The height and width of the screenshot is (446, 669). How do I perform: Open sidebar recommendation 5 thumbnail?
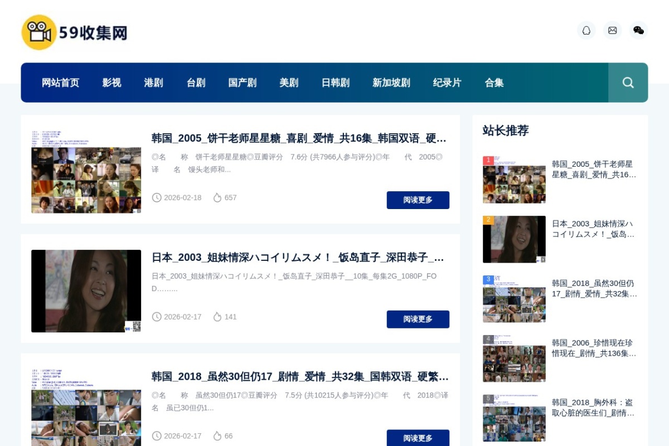[514, 418]
